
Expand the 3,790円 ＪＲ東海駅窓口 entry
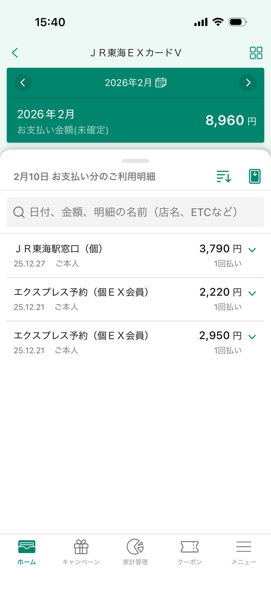pyautogui.click(x=252, y=250)
